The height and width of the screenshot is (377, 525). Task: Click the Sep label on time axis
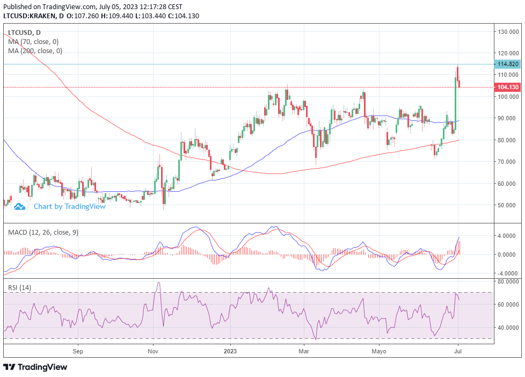(78, 351)
